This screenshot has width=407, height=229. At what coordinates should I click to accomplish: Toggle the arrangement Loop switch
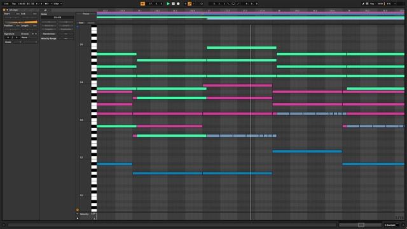[233, 4]
